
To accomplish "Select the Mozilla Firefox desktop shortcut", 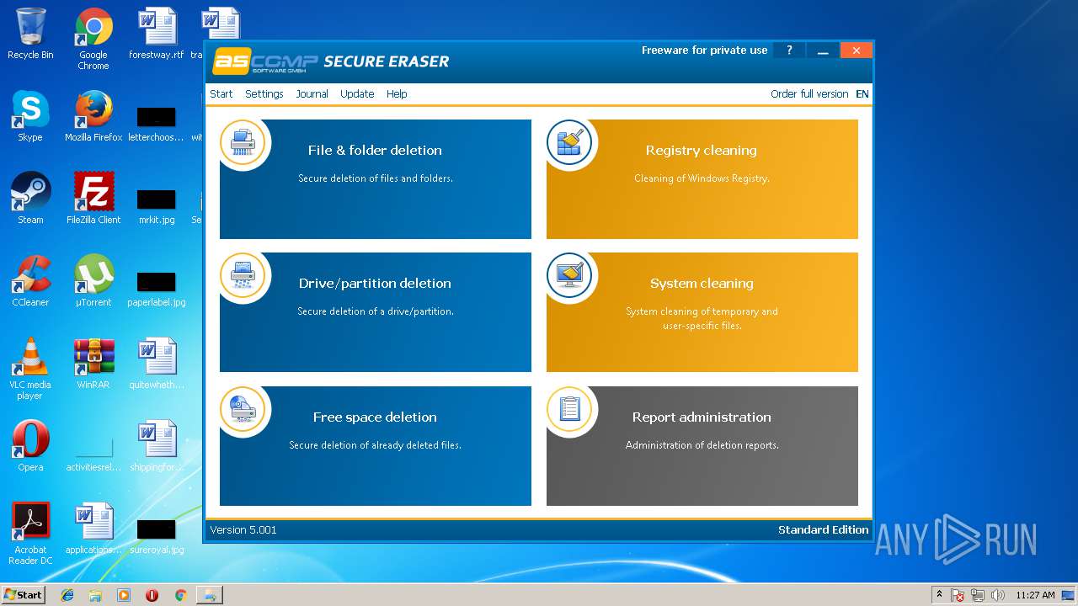I will (93, 116).
